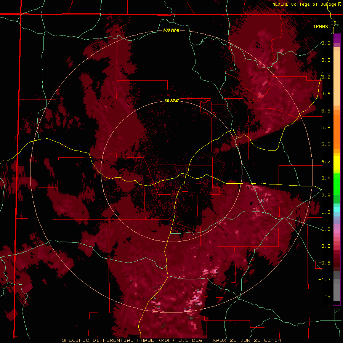Pick the orange segment of the color bar
The width and height of the screenshot is (343, 343).
(337, 131)
